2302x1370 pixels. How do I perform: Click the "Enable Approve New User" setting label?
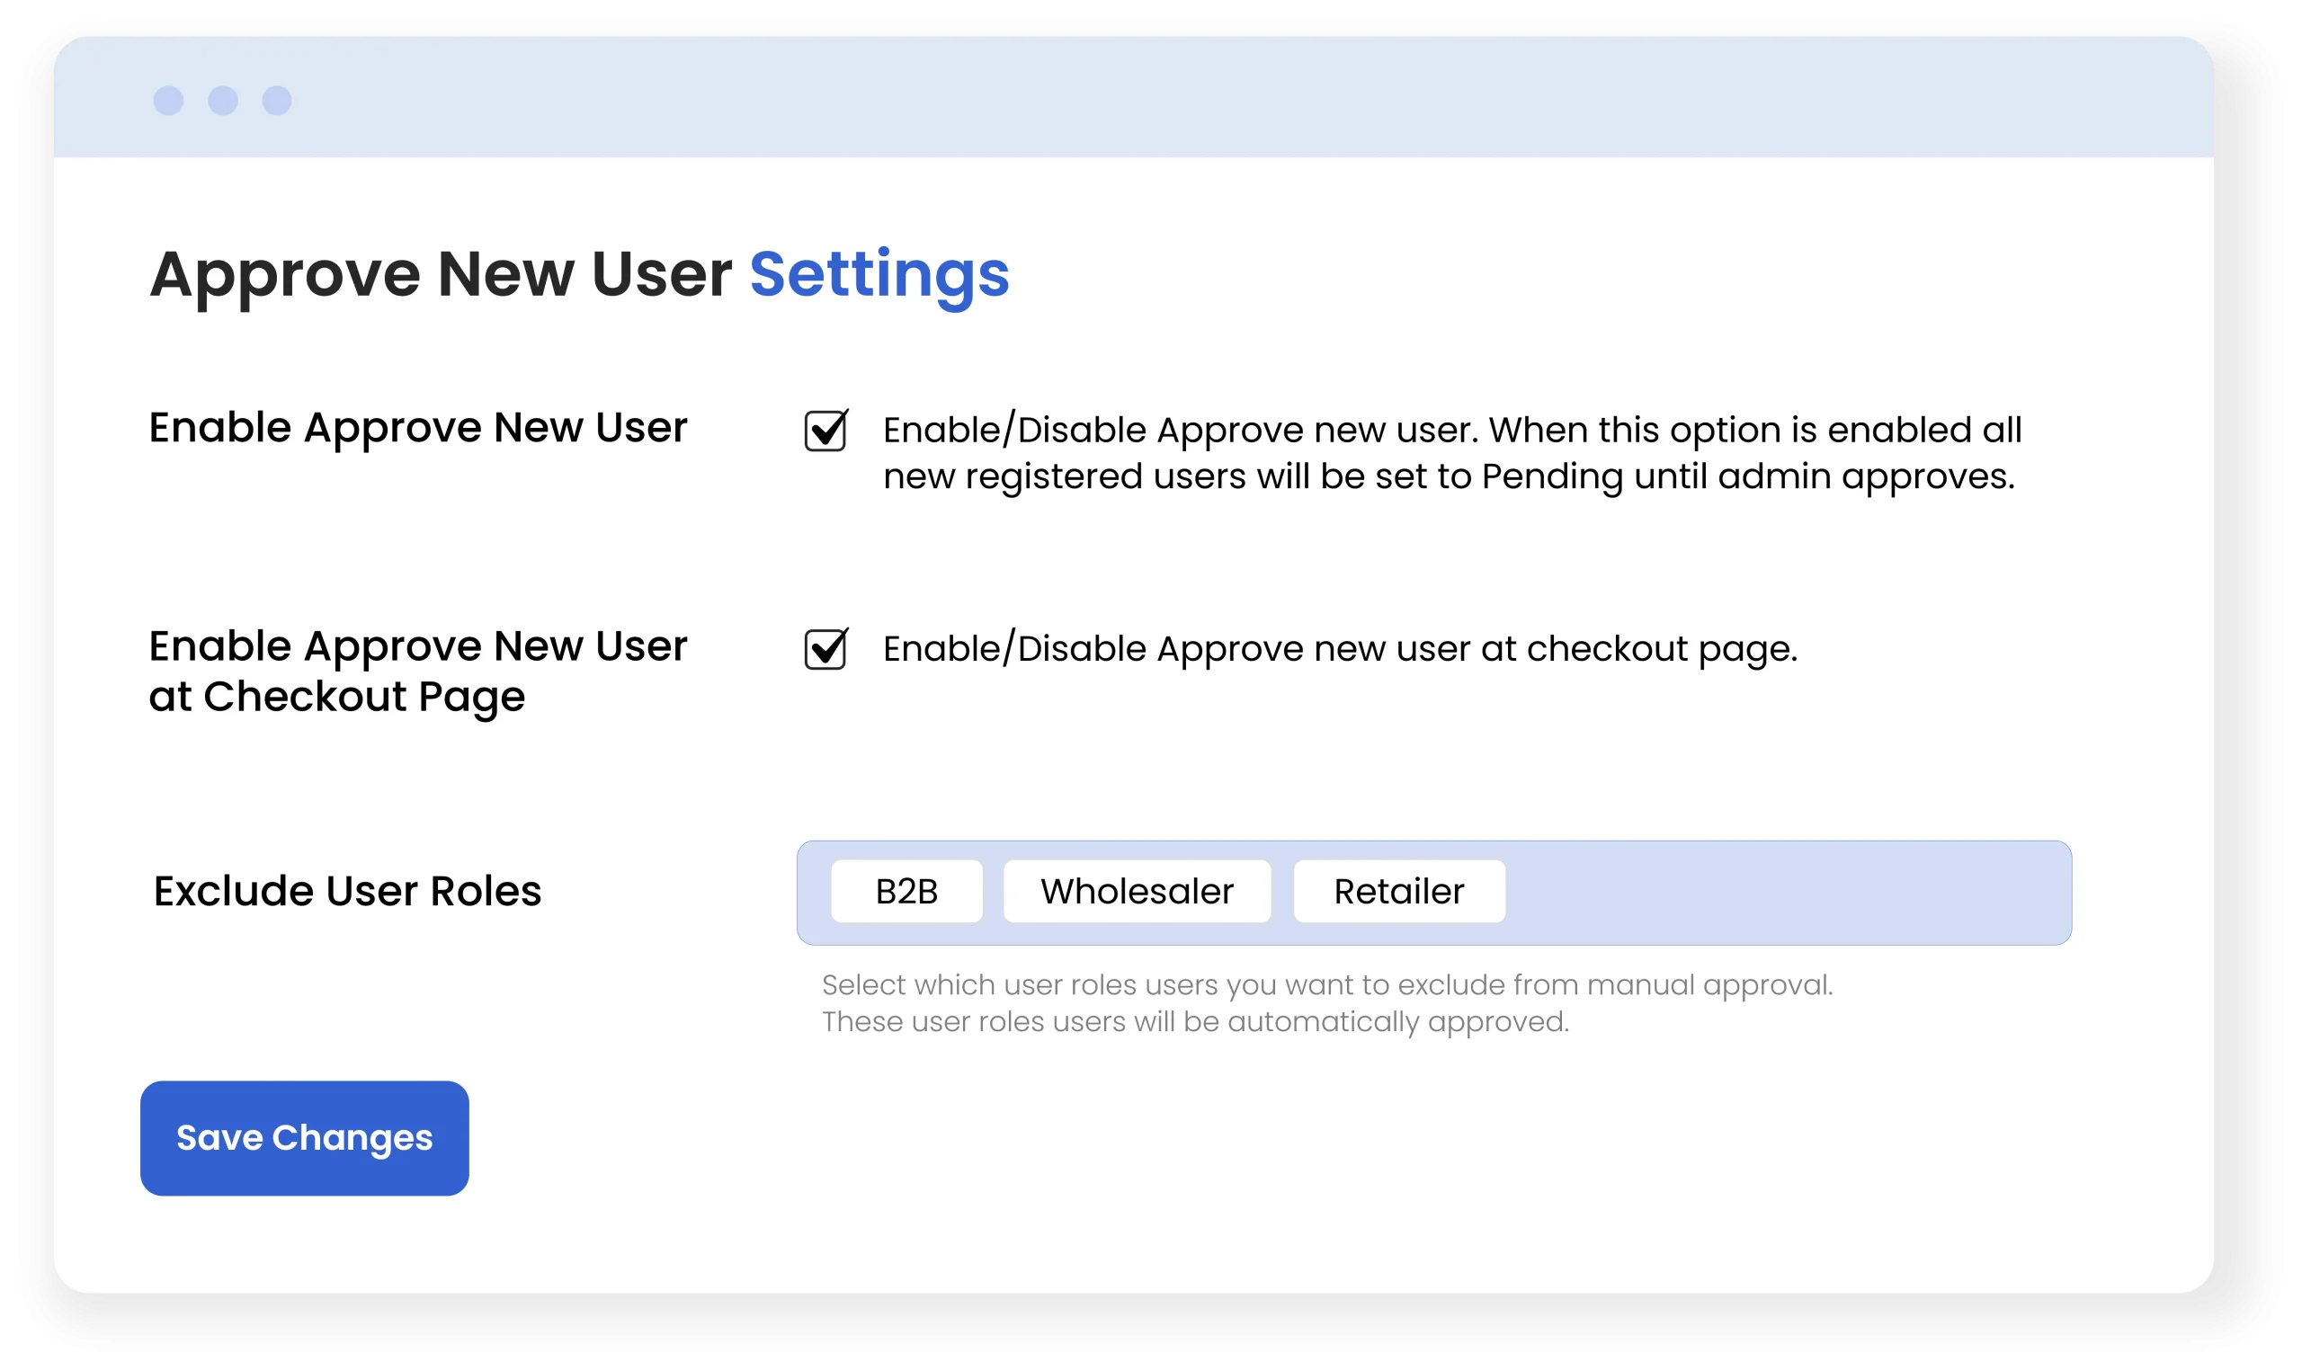tap(418, 429)
